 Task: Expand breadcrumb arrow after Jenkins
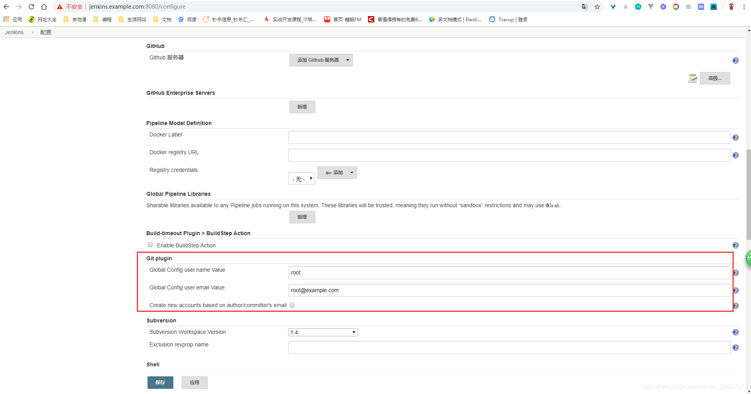(33, 32)
